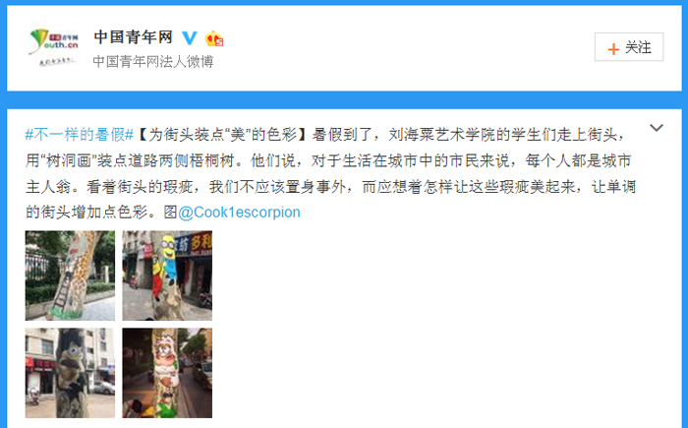Image resolution: width=688 pixels, height=428 pixels.
Task: Click the post headline 为街头装点“美”的色彩
Action: click(223, 135)
